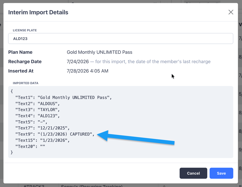This screenshot has height=187, width=242.
Task: Click the Text3 TAYLOR JSON line
Action: click(x=37, y=110)
